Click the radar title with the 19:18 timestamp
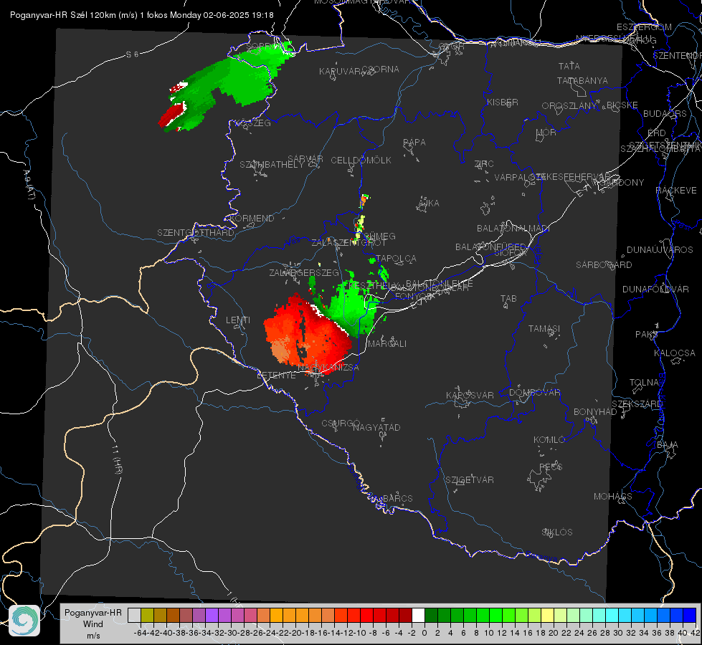 141,15
